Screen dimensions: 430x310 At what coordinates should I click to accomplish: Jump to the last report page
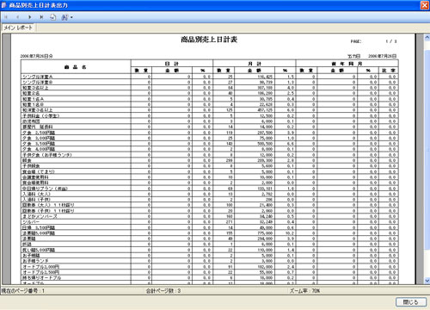click(x=41, y=17)
